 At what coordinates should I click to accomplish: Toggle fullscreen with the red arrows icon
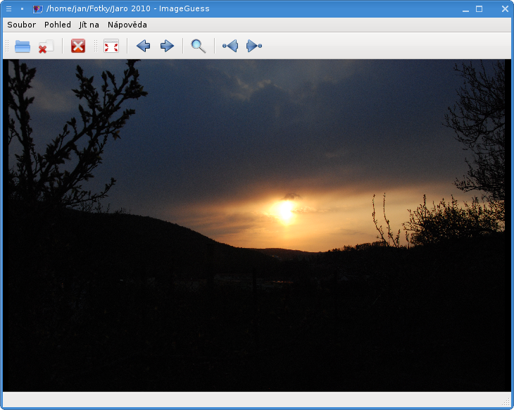click(x=111, y=46)
